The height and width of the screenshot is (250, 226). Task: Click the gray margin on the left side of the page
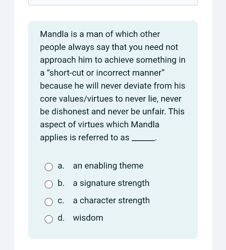click(7, 125)
